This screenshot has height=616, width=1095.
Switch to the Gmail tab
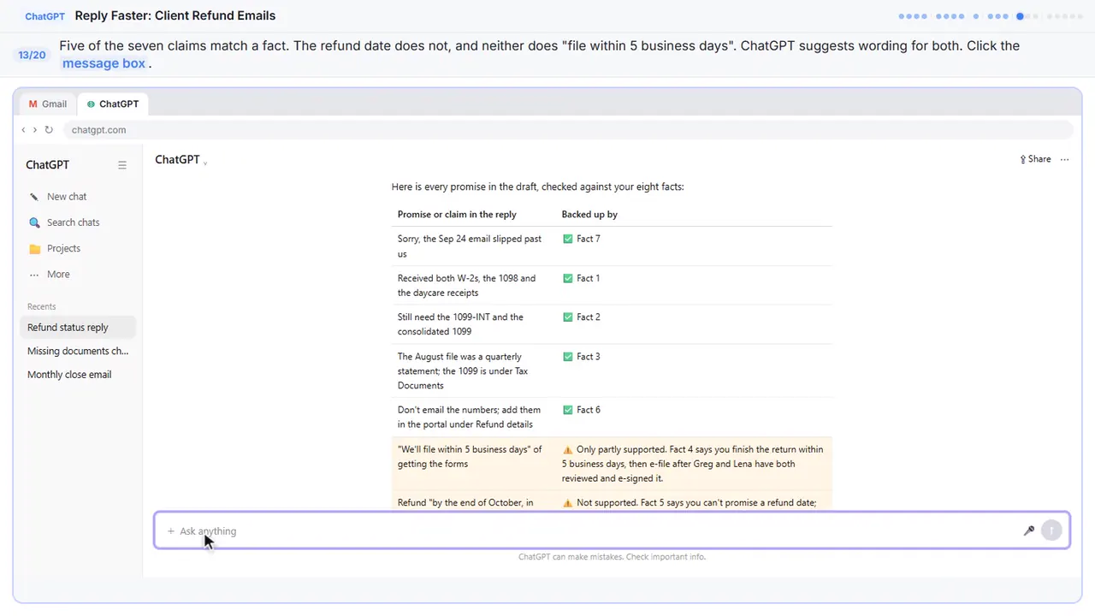point(48,104)
